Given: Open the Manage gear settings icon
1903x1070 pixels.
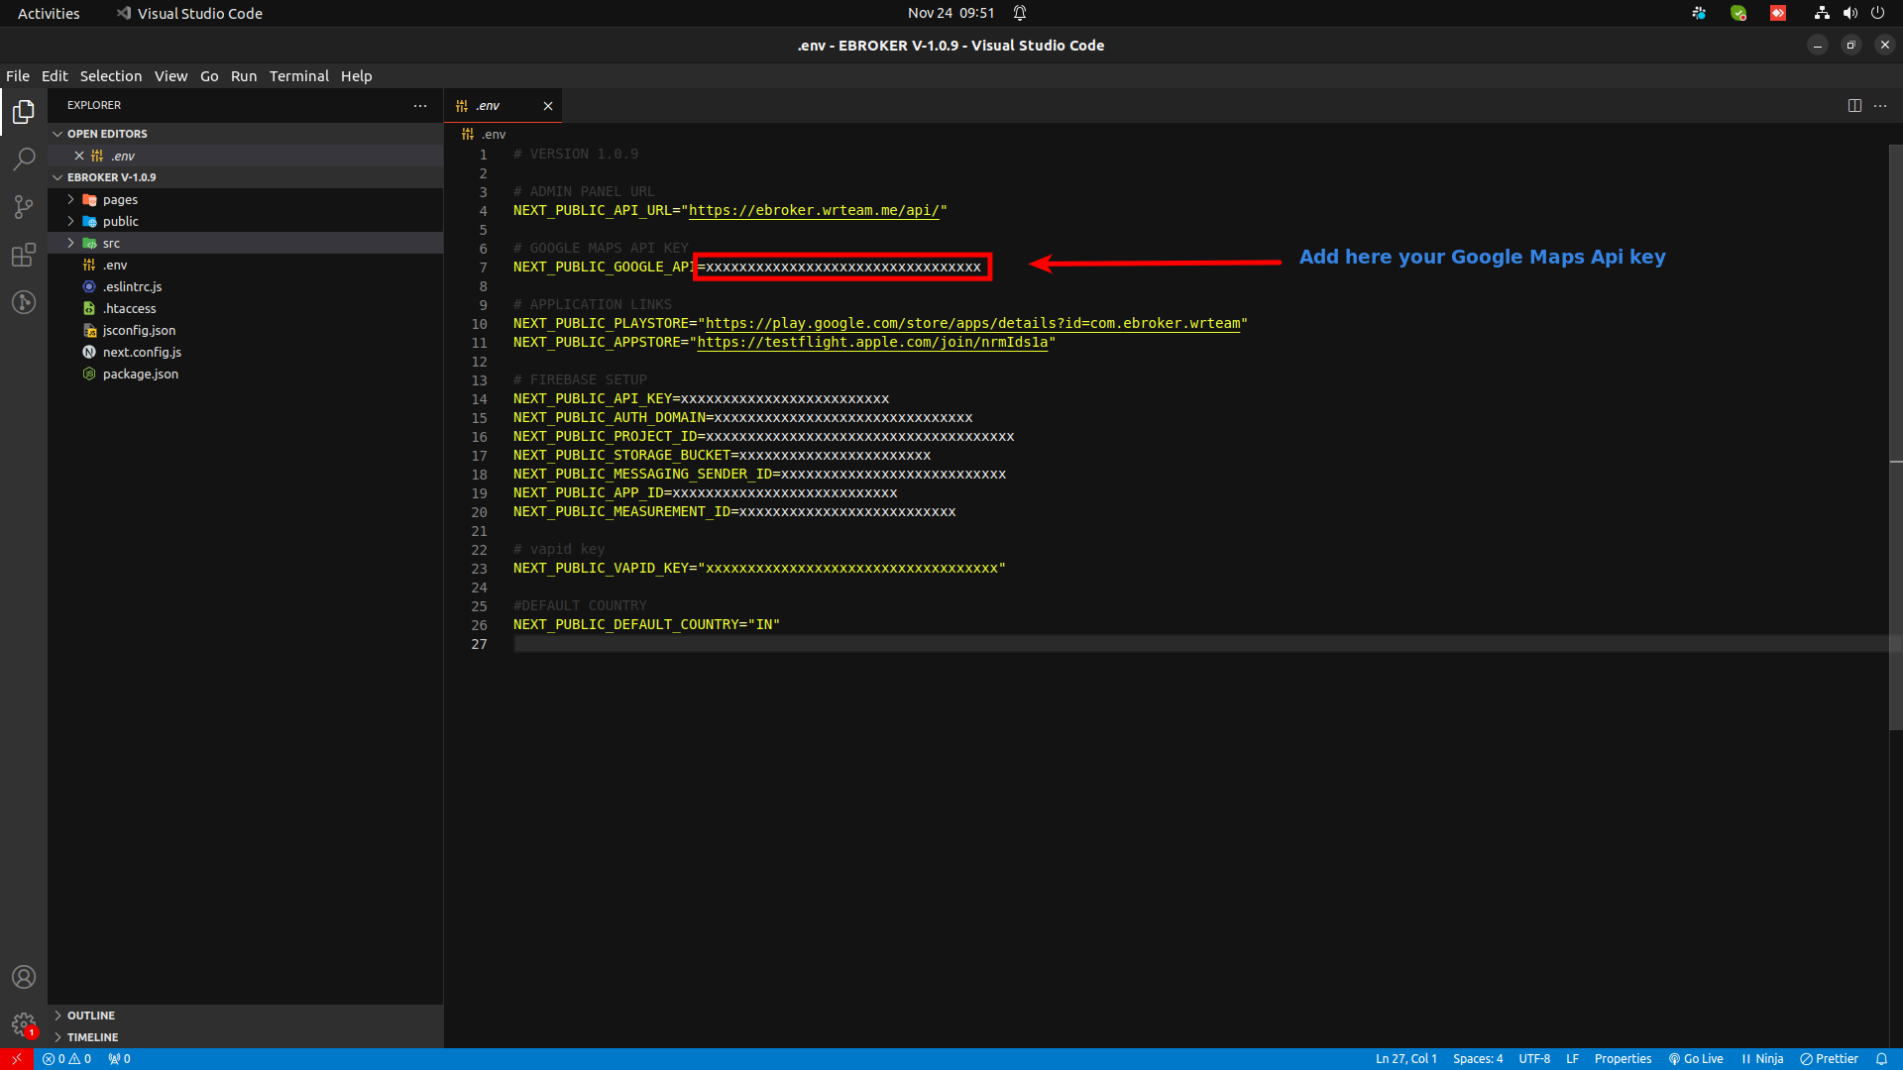Looking at the screenshot, I should coord(24,1024).
